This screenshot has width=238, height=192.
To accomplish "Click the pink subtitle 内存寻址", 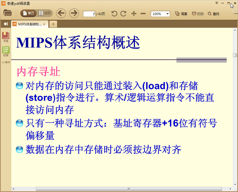I will (39, 72).
